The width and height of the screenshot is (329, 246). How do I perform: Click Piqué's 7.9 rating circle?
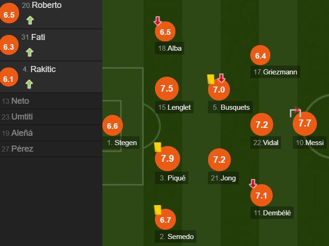pyautogui.click(x=167, y=159)
